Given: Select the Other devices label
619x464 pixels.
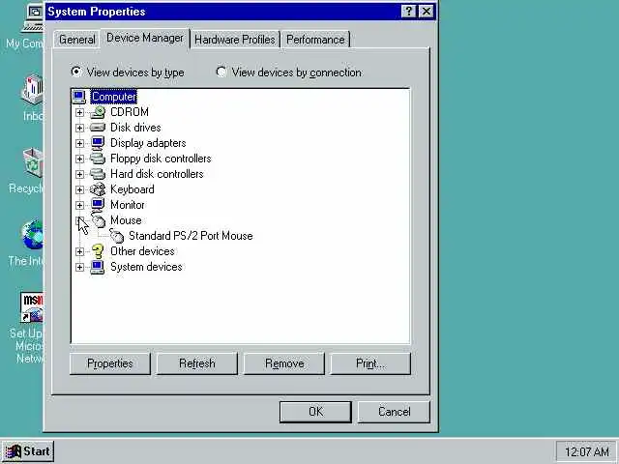Looking at the screenshot, I should point(142,251).
